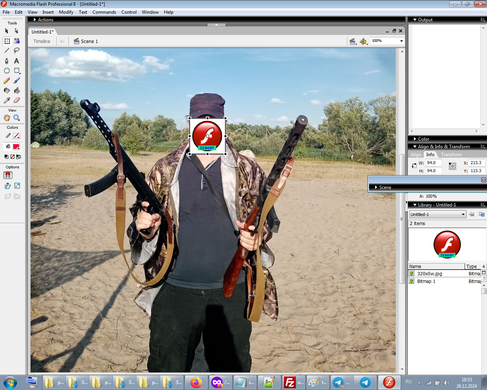Choose the Brush tool
Screen dimensions: 487x390
pyautogui.click(x=17, y=81)
